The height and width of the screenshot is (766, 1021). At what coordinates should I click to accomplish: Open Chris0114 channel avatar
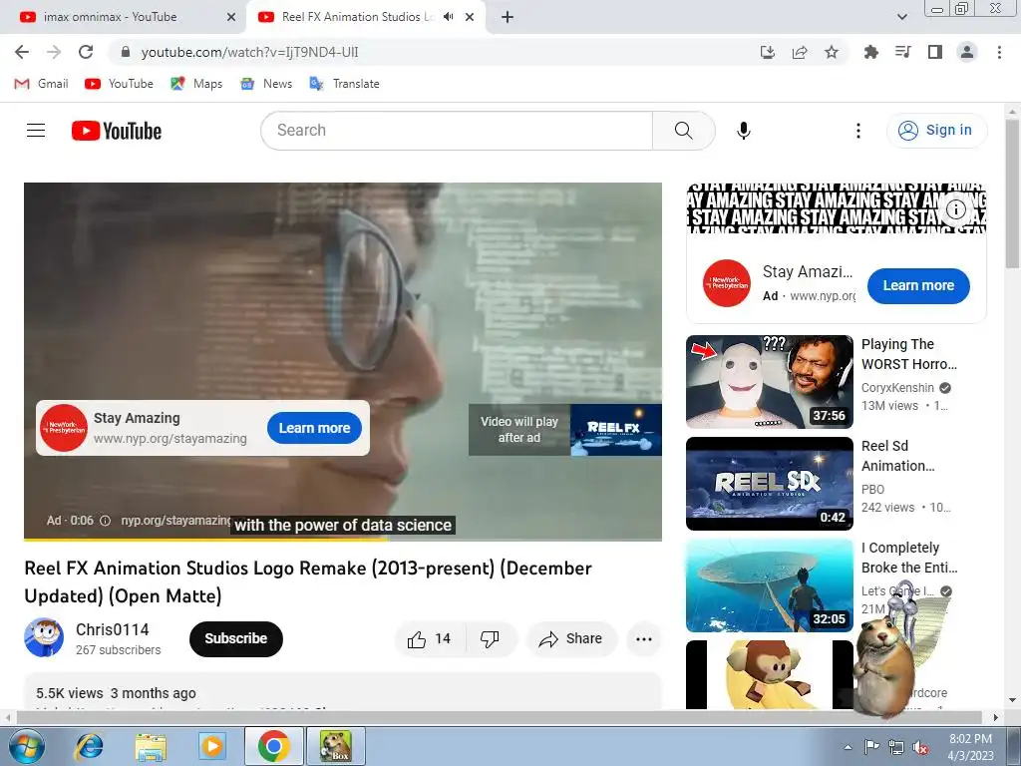[x=44, y=637]
